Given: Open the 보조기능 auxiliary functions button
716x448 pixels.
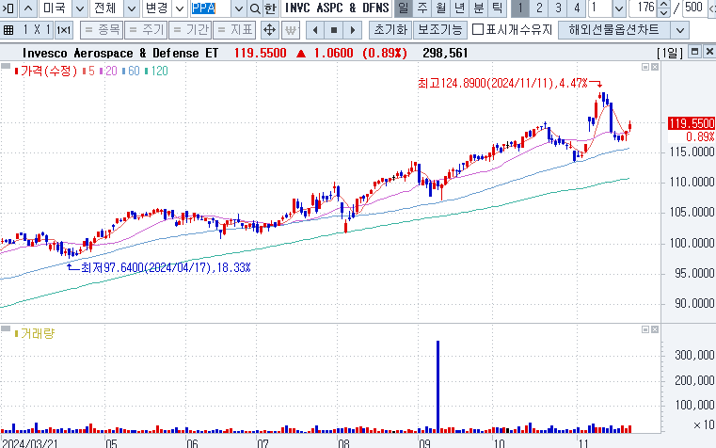Looking at the screenshot, I should 440,30.
